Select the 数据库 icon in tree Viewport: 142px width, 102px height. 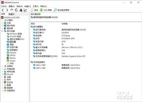(5, 88)
